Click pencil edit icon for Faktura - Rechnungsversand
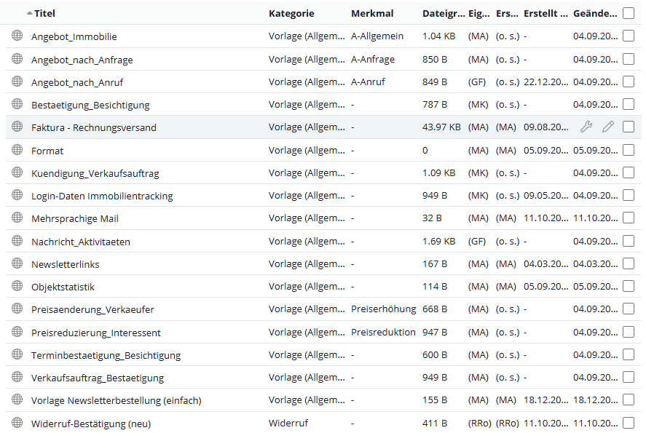Viewport: 646px width, 433px height. click(608, 127)
